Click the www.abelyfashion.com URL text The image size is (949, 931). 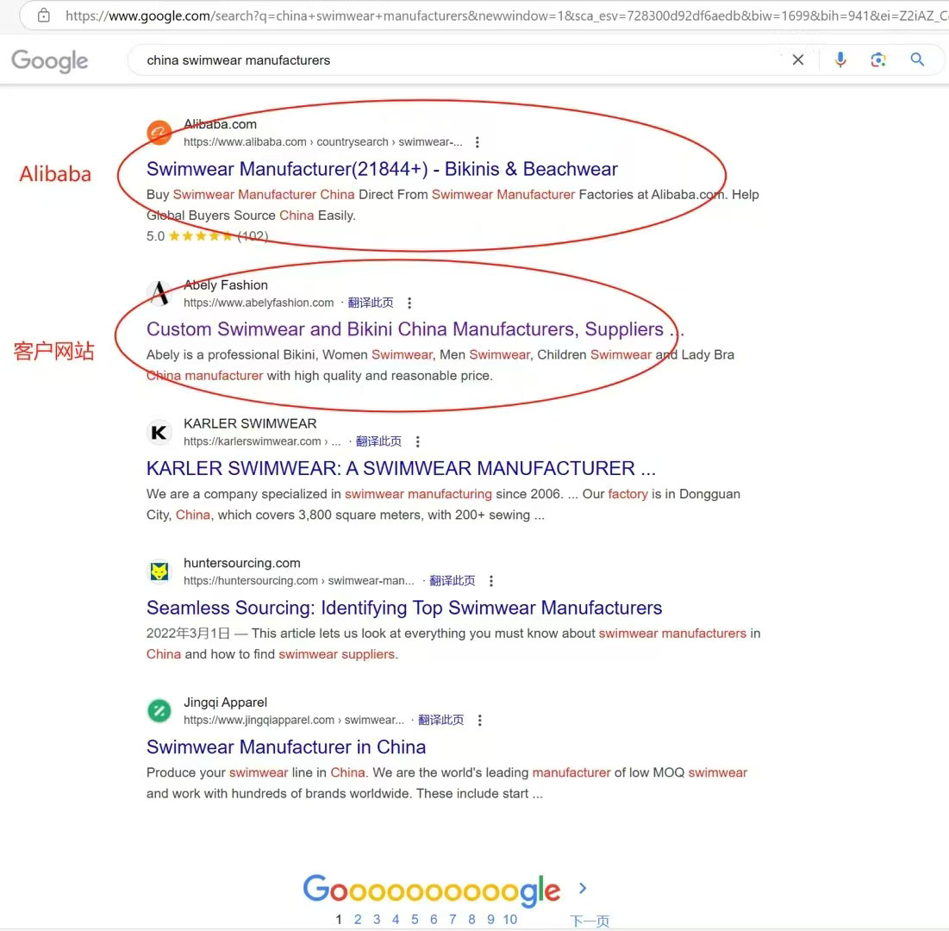pos(259,303)
